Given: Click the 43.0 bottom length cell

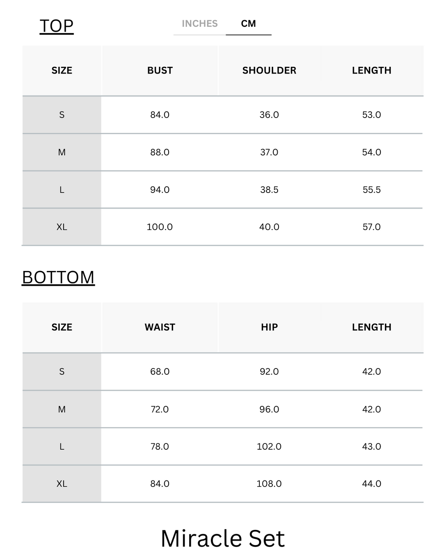Looking at the screenshot, I should (x=372, y=447).
